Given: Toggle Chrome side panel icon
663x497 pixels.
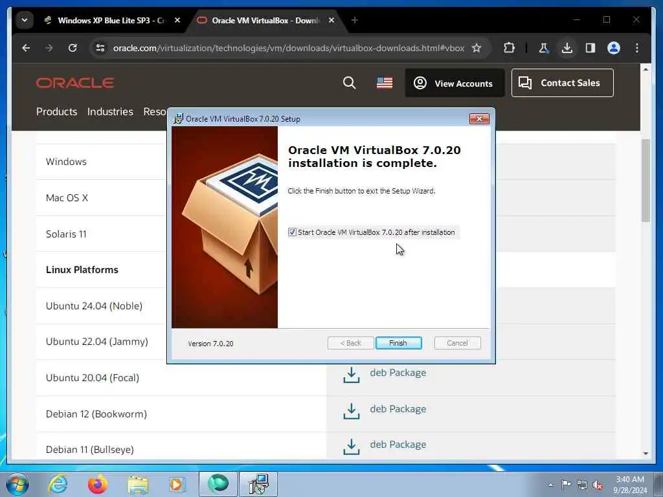Looking at the screenshot, I should click(590, 48).
